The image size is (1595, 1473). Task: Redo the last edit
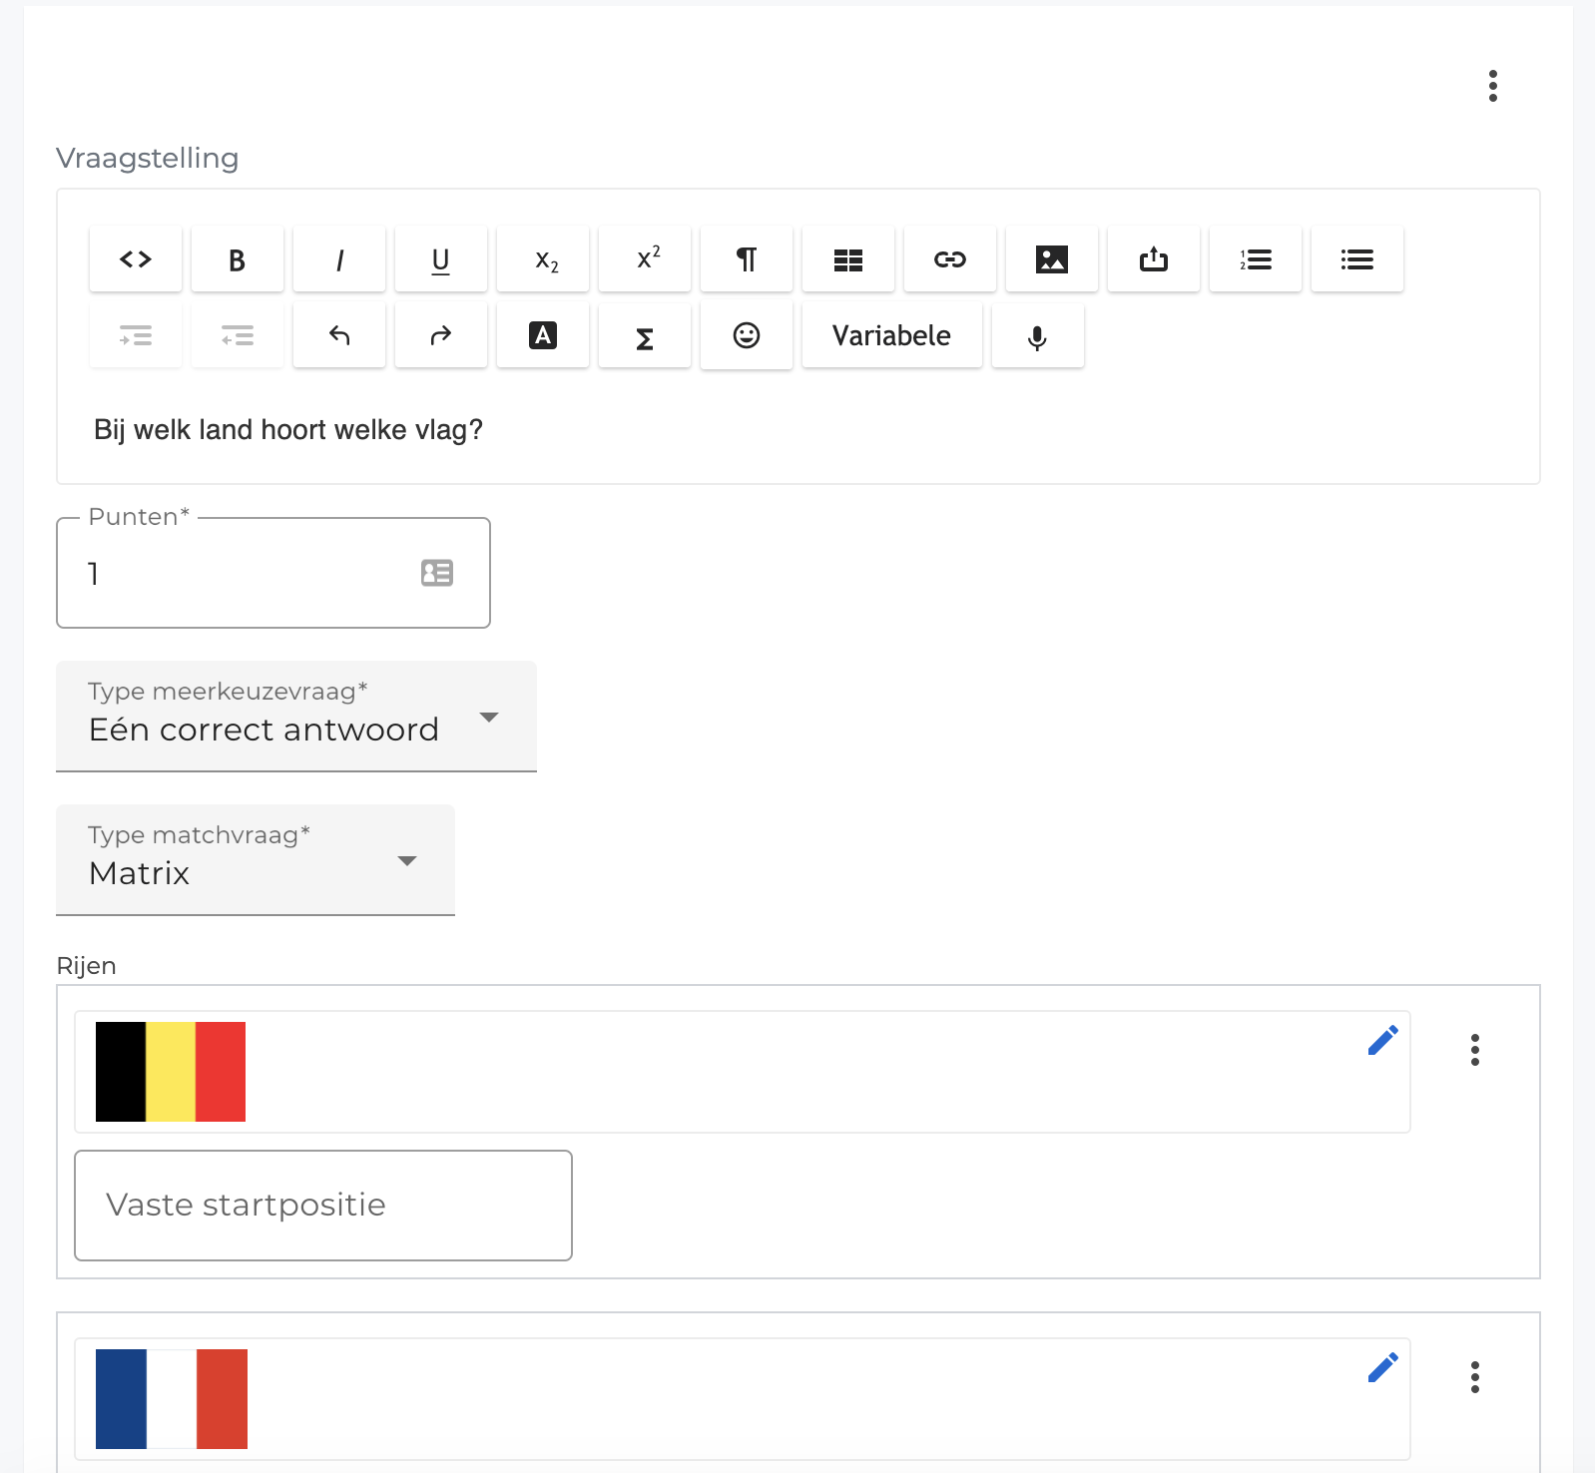click(x=441, y=335)
